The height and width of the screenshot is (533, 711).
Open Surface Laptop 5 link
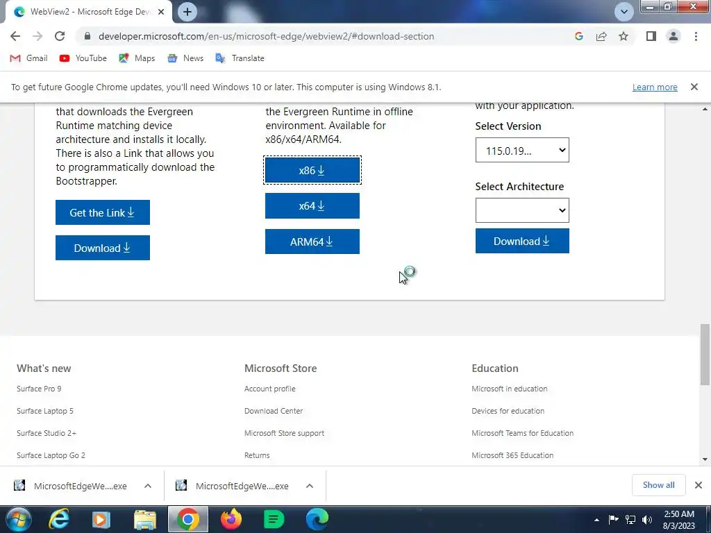pyautogui.click(x=45, y=411)
